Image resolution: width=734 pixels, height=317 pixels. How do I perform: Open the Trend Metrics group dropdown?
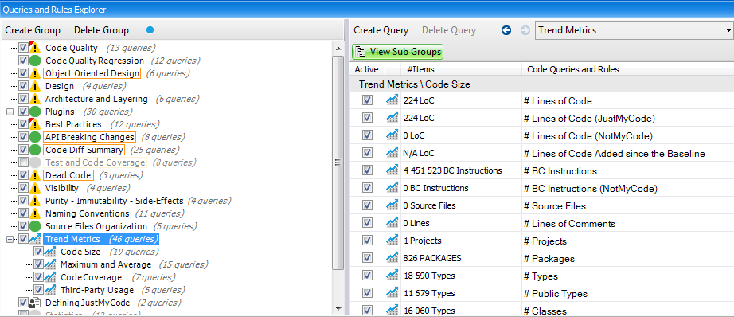728,31
